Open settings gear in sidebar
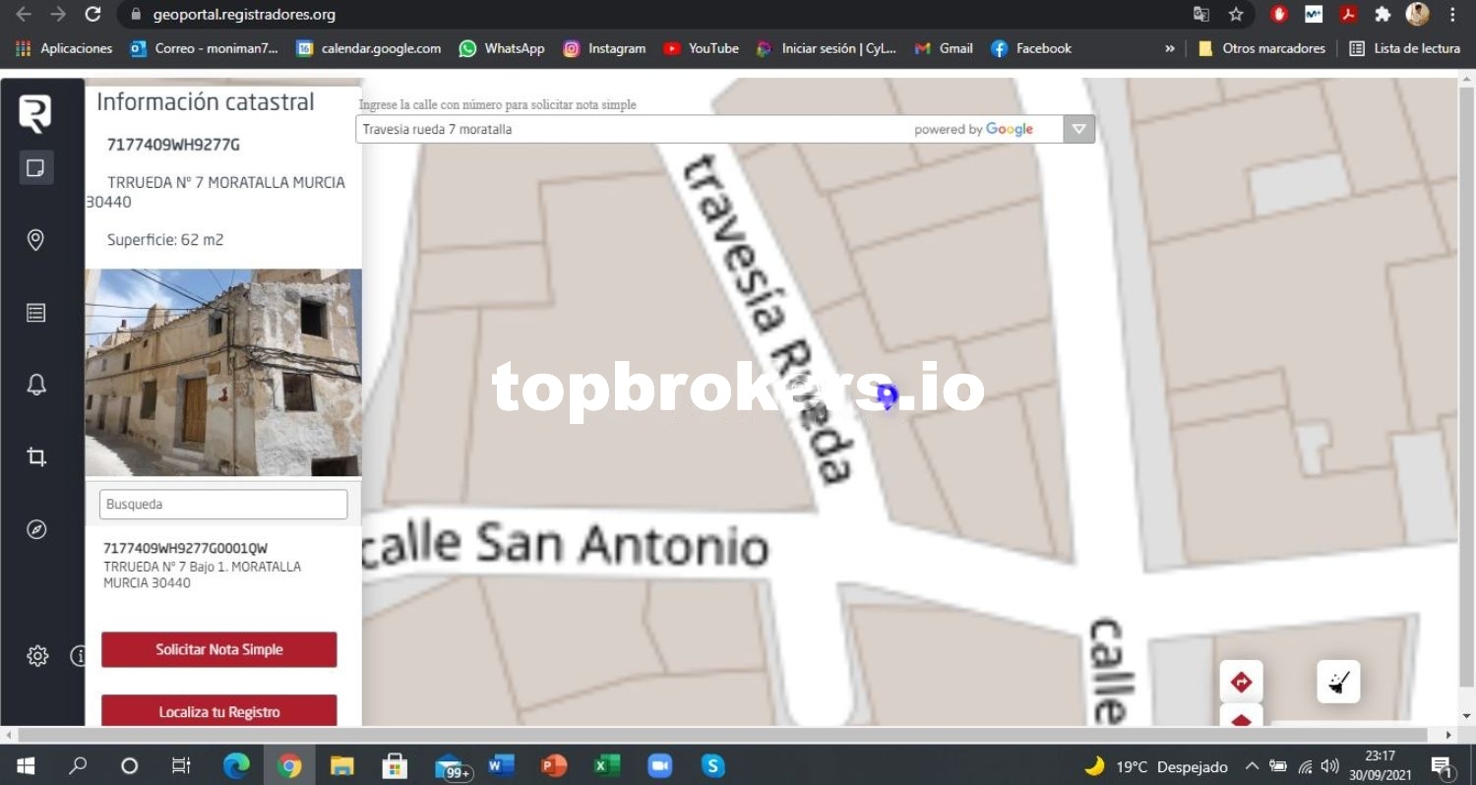This screenshot has height=785, width=1476. pos(37,656)
